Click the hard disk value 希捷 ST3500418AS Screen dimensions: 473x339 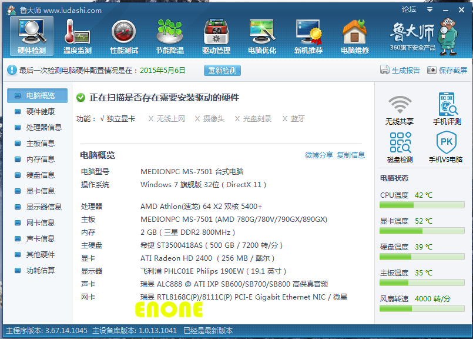pyautogui.click(x=212, y=245)
